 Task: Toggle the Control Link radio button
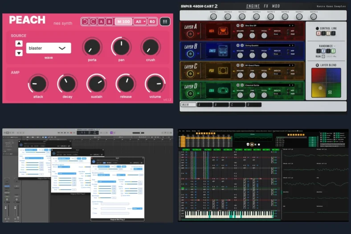[x=317, y=29]
